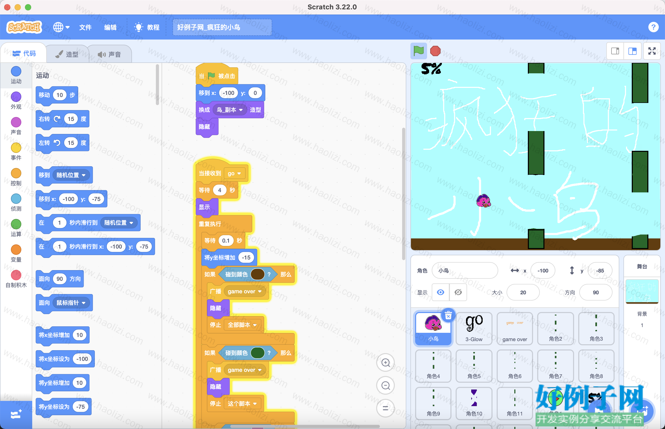
Task: Select the game over sprite
Action: (x=515, y=328)
